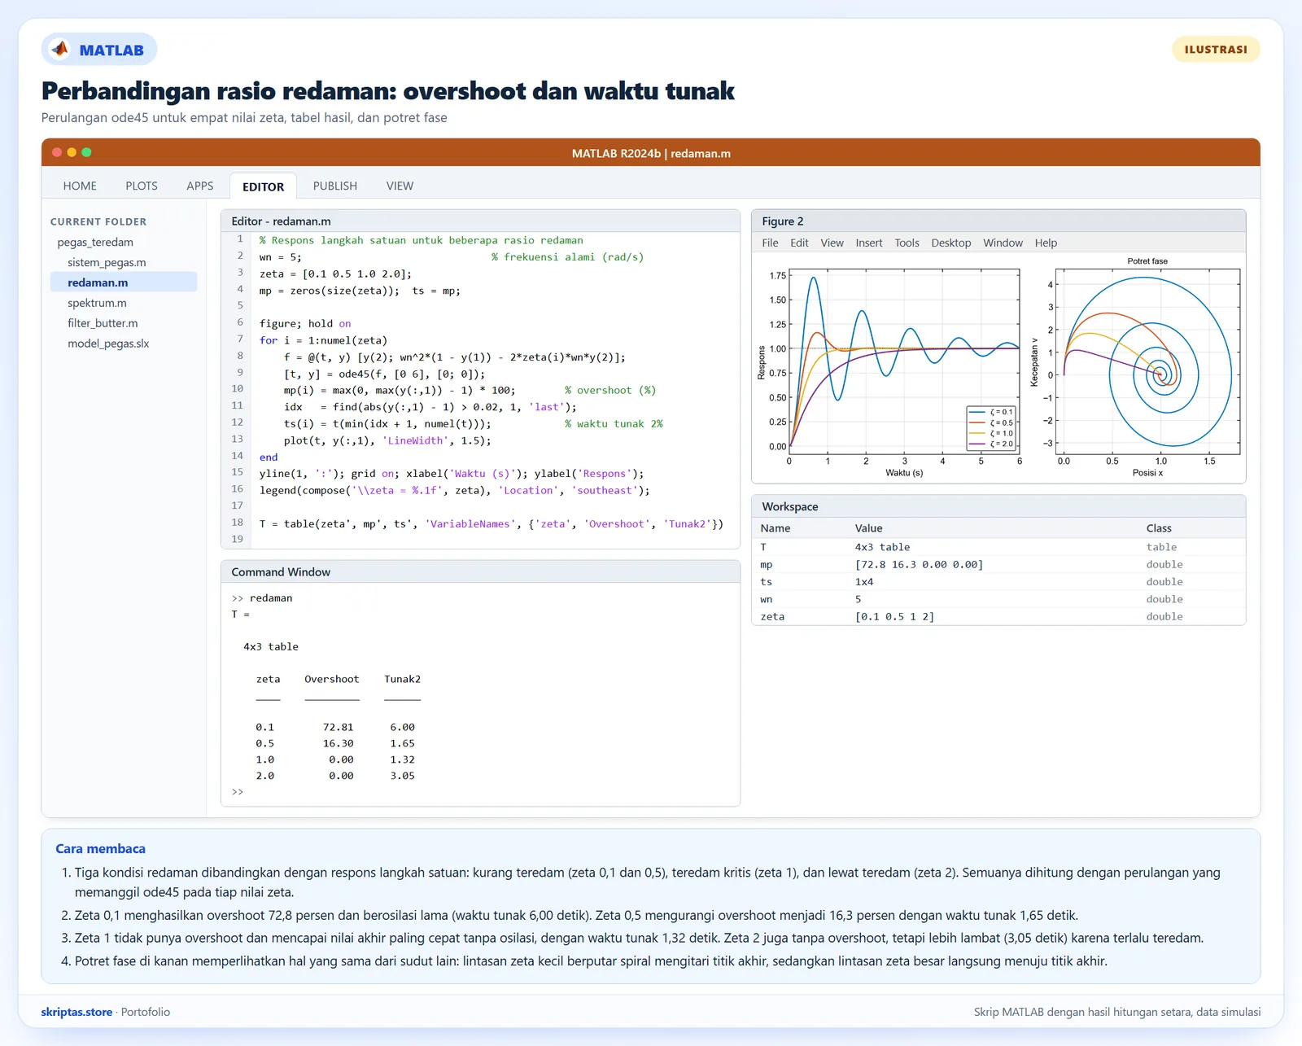
Task: Open the Figure 2 View menu
Action: [832, 243]
